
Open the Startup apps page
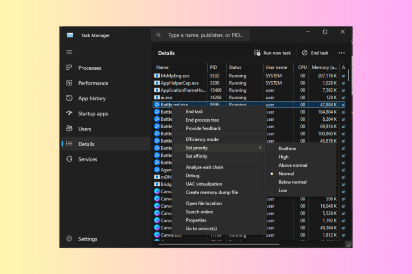[106, 113]
